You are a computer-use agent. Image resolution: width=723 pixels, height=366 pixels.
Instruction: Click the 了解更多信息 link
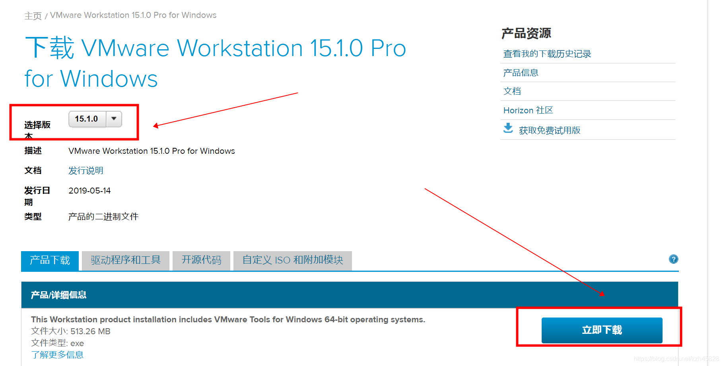(x=57, y=354)
